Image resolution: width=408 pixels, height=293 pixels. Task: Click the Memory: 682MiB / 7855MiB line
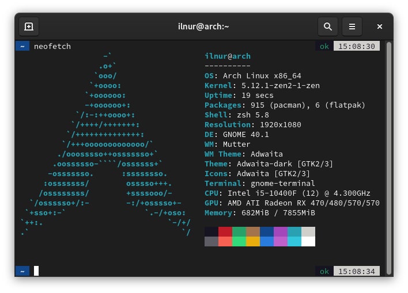click(x=260, y=213)
